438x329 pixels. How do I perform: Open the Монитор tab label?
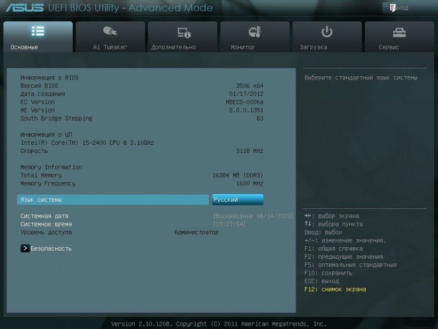(243, 47)
